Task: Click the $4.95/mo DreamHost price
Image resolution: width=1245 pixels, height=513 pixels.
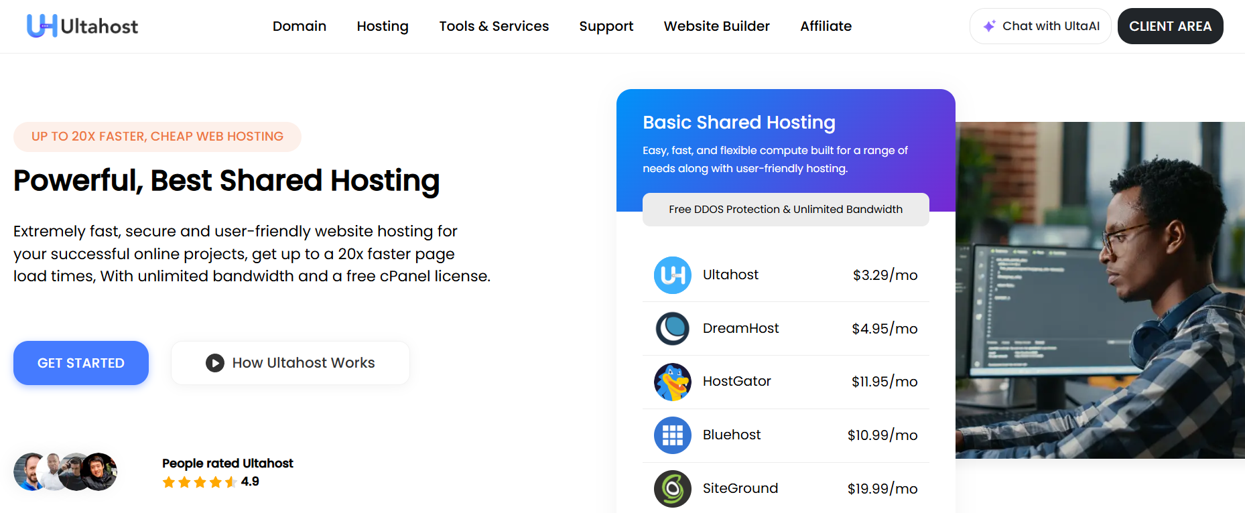Action: 884,329
